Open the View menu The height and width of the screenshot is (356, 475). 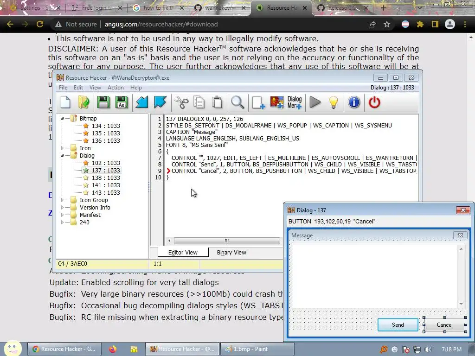pyautogui.click(x=95, y=88)
